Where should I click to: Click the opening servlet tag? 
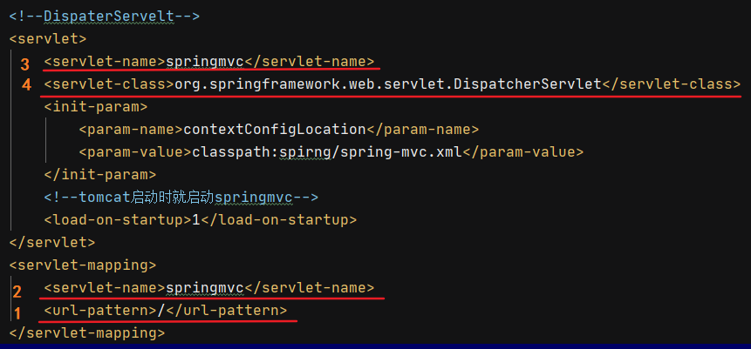coord(44,38)
